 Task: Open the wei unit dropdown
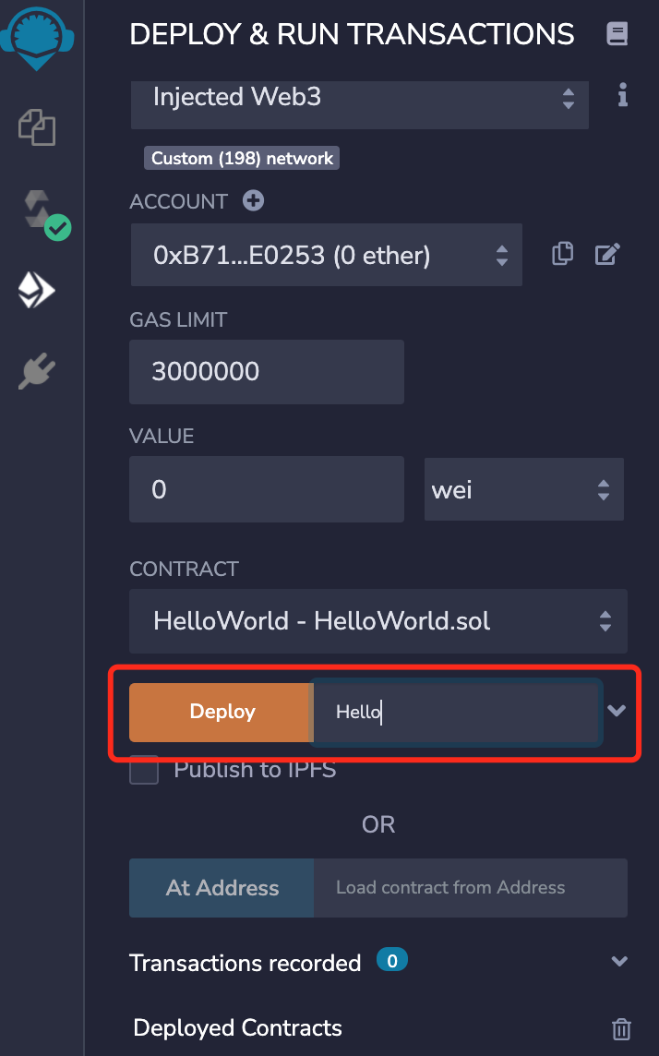pyautogui.click(x=523, y=489)
